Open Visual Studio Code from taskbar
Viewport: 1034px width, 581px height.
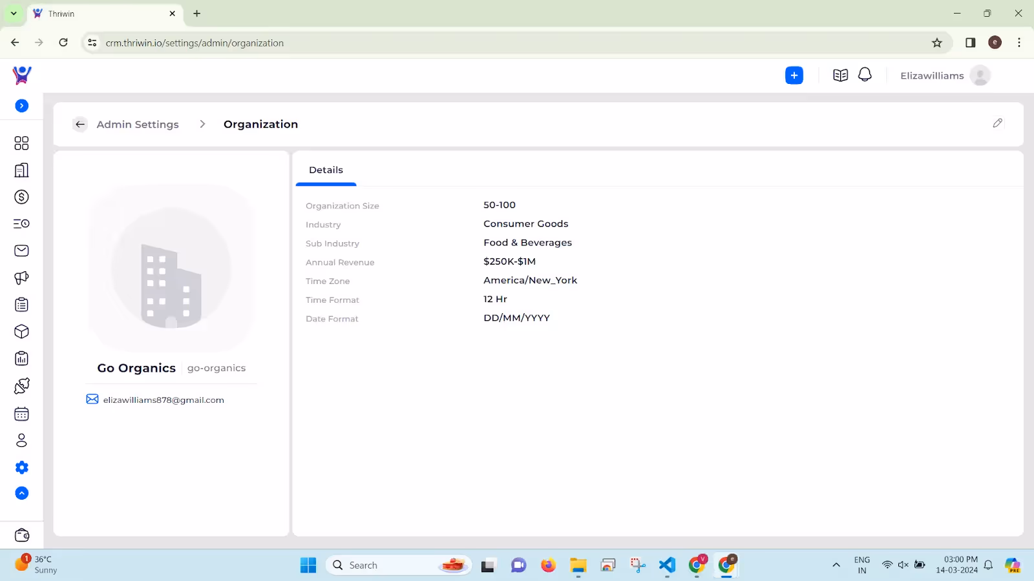[x=667, y=565]
